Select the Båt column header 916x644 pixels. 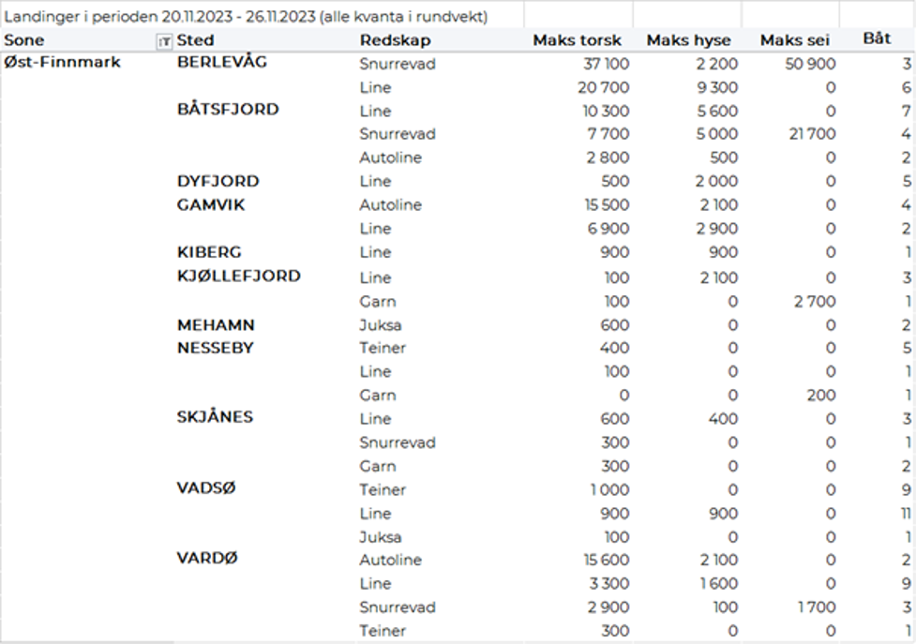click(876, 39)
